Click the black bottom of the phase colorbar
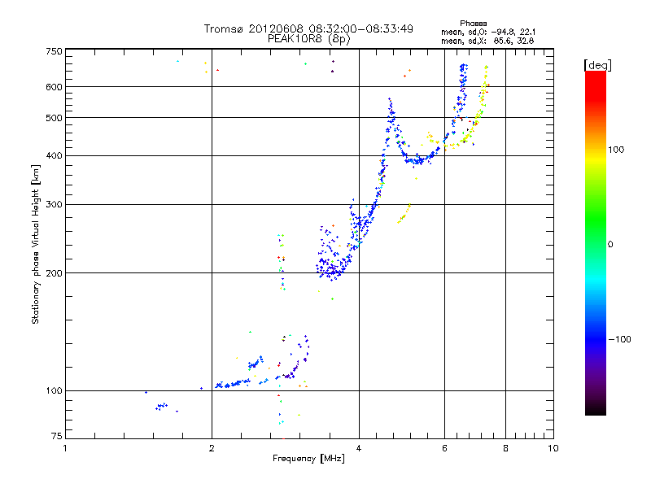 (x=596, y=409)
